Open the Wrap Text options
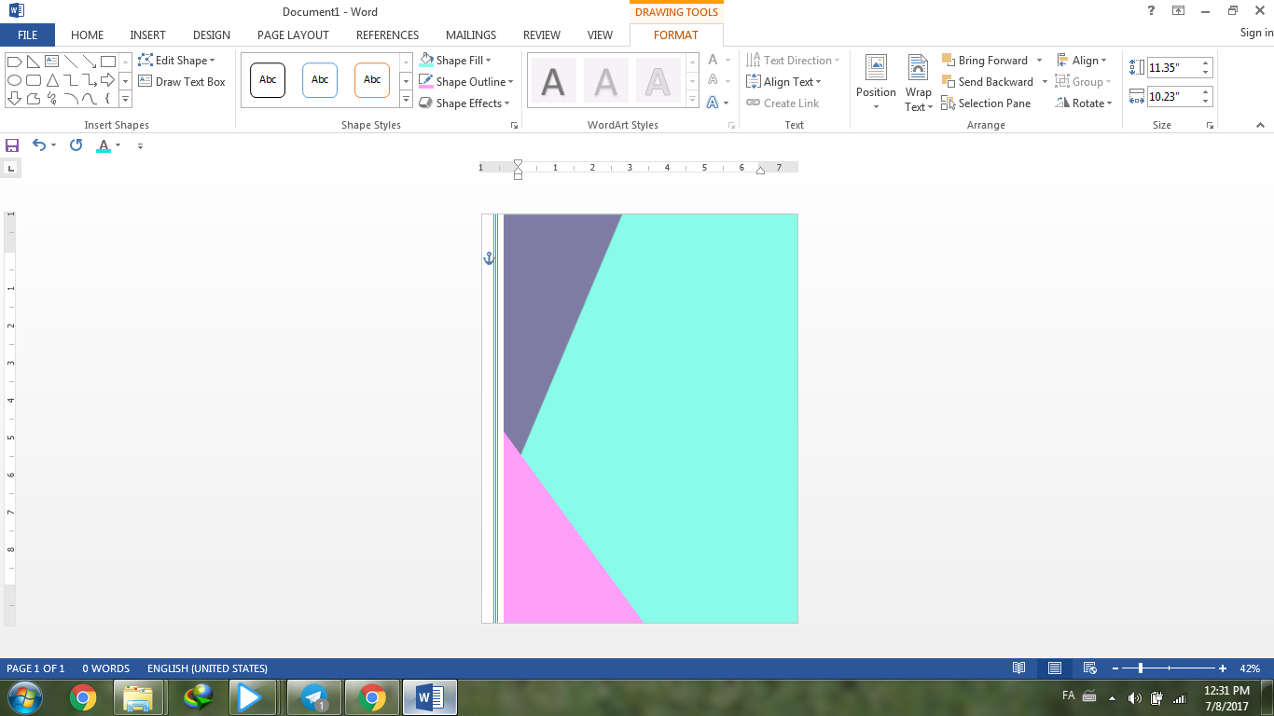Image resolution: width=1274 pixels, height=716 pixels. (x=918, y=84)
